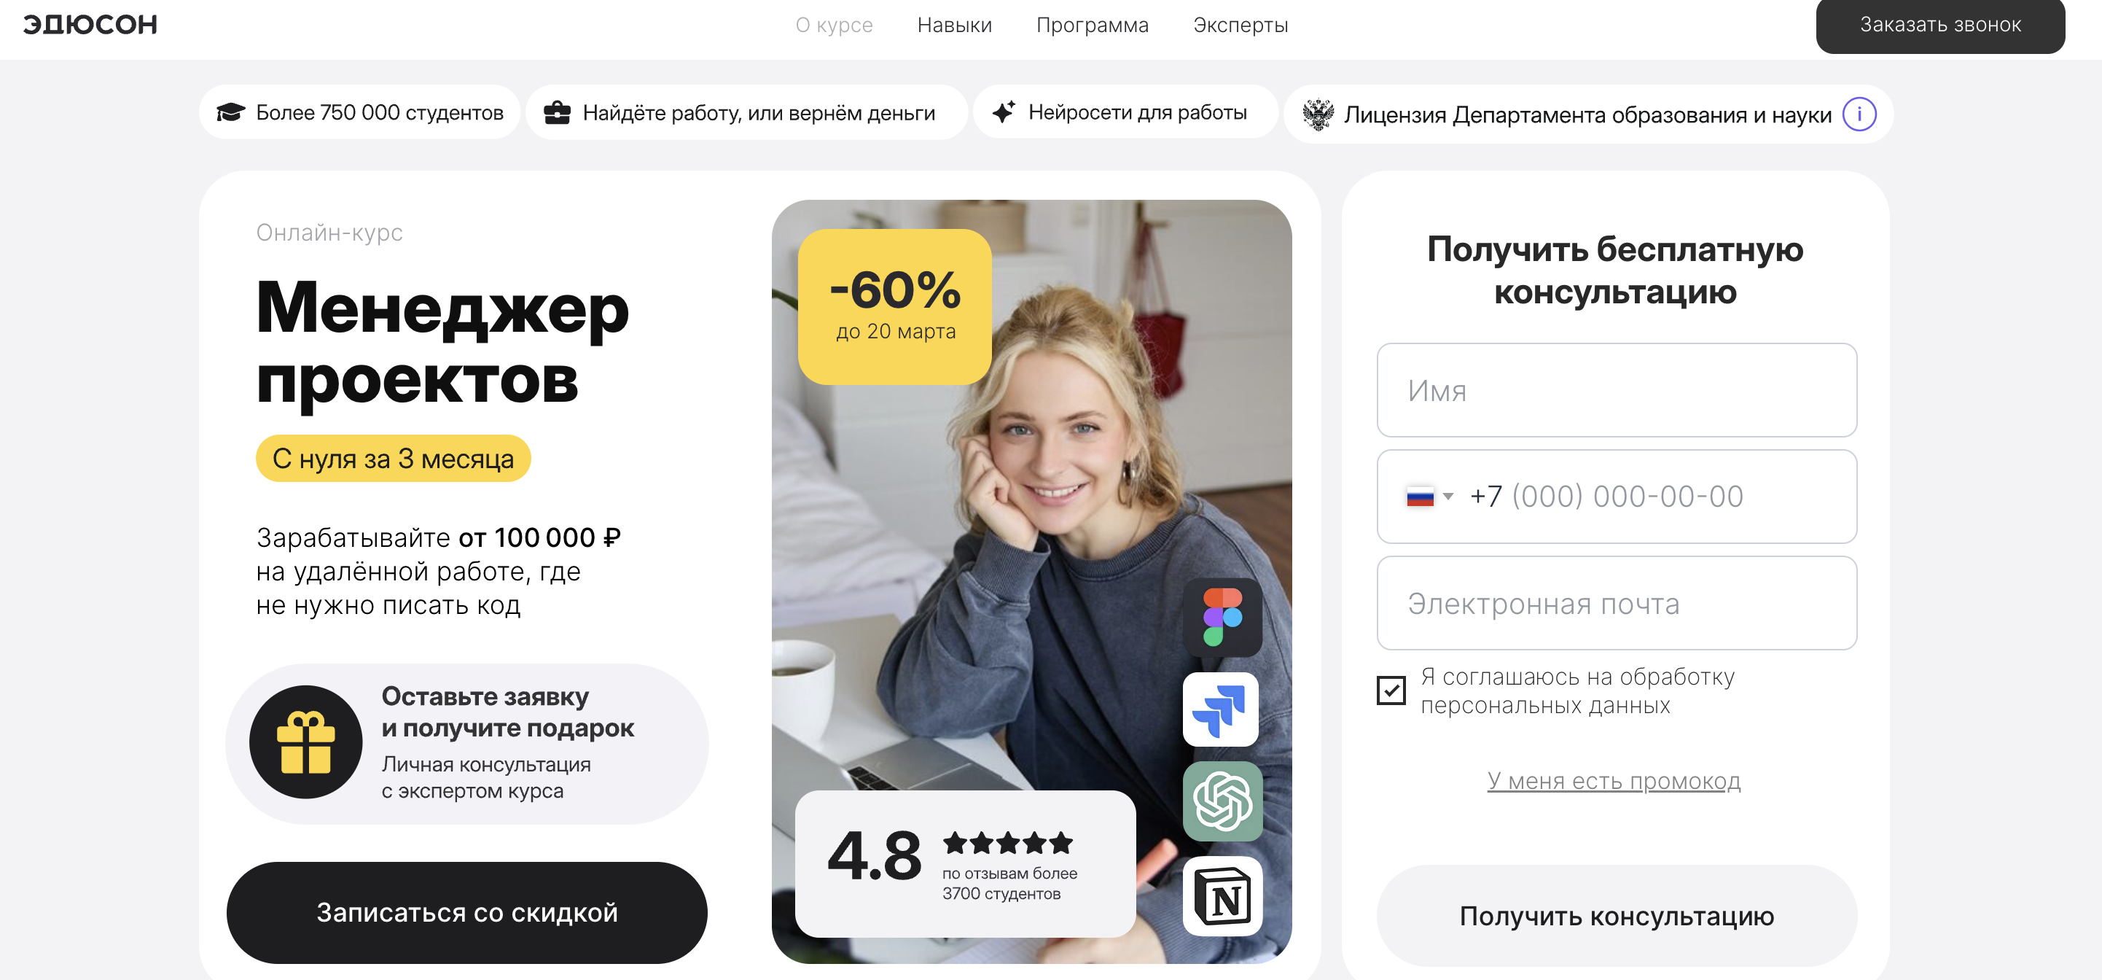Click the Figma app icon
Screen dimensions: 2102x980
(1222, 618)
